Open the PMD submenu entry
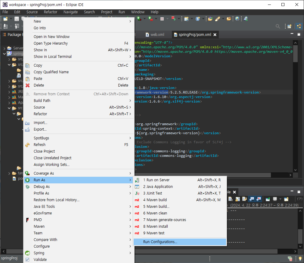304x263 pixels. 79,220
